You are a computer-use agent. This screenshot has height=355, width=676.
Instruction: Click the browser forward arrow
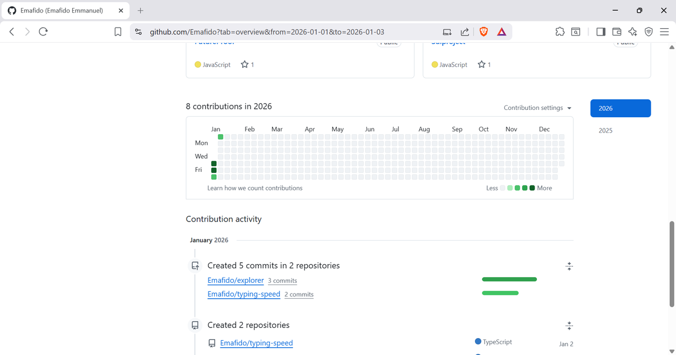27,32
